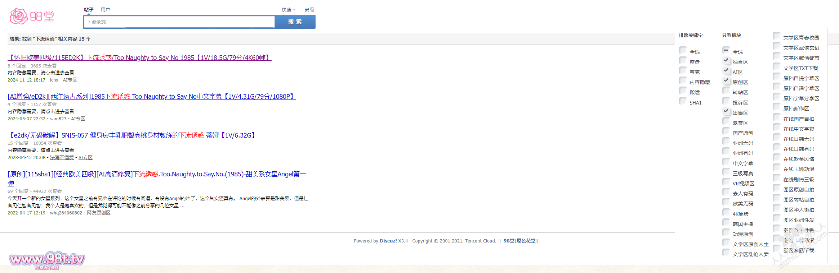This screenshot has height=273, width=839.
Task: Select the 帖子 search tab
Action: point(89,10)
